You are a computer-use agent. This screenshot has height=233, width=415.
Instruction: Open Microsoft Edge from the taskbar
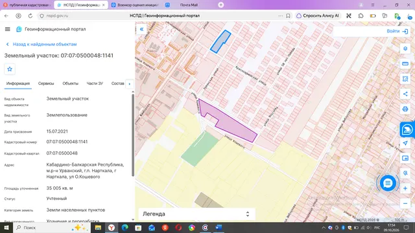tap(125, 227)
